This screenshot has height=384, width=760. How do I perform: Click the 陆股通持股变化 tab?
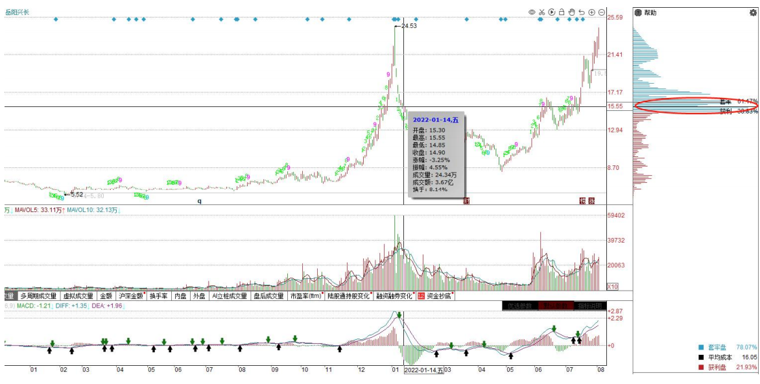[349, 296]
